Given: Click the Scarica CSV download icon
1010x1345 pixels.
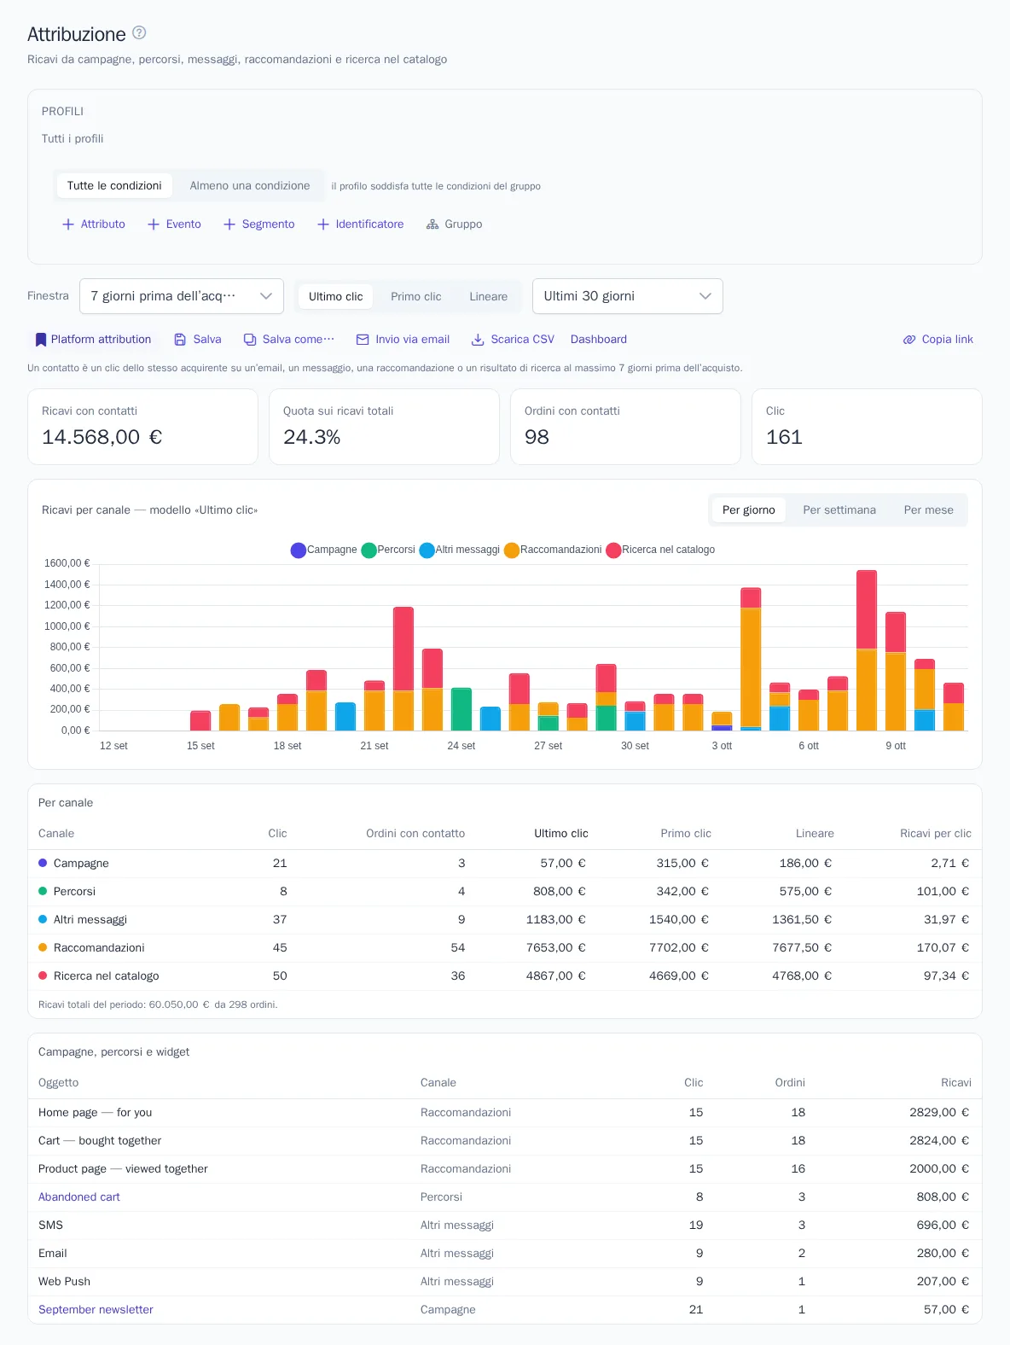Looking at the screenshot, I should [478, 340].
